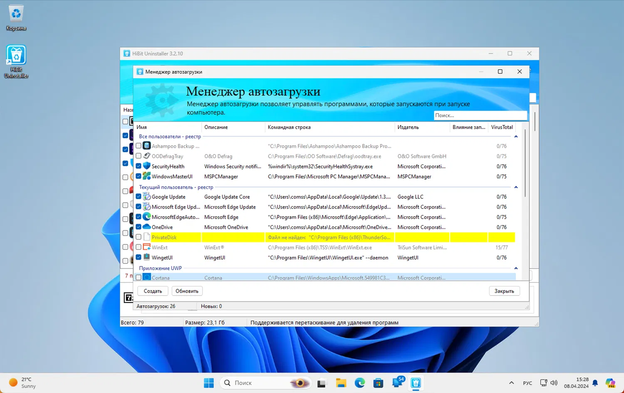The width and height of the screenshot is (624, 393).
Task: Uncheck the Google Update startup entry
Action: (139, 197)
